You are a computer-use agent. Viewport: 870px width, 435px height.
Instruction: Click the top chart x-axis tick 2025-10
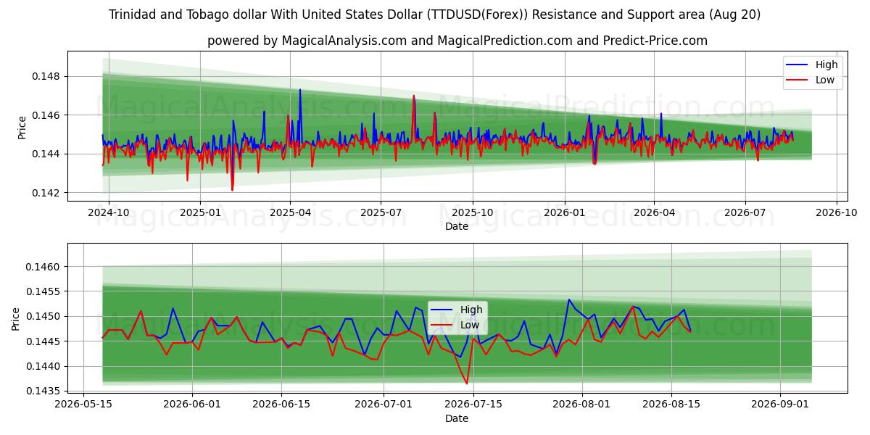pos(473,212)
